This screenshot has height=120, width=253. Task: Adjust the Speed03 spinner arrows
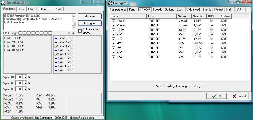point(25,89)
